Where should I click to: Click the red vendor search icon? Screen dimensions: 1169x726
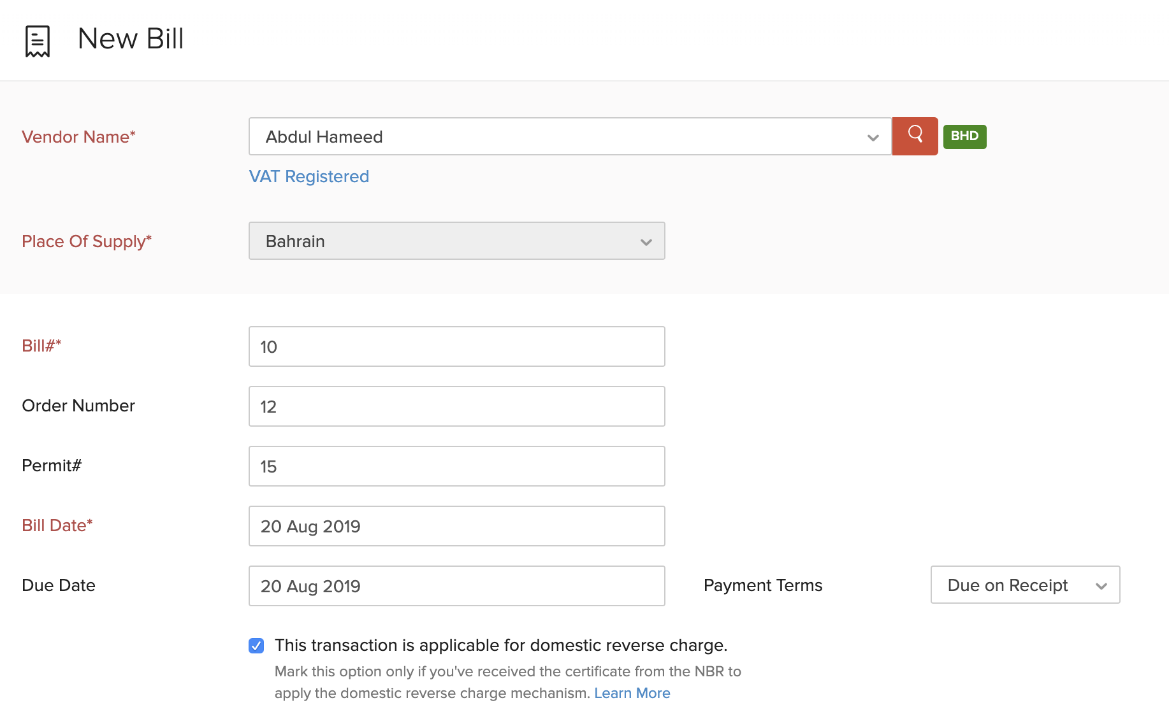coord(915,136)
